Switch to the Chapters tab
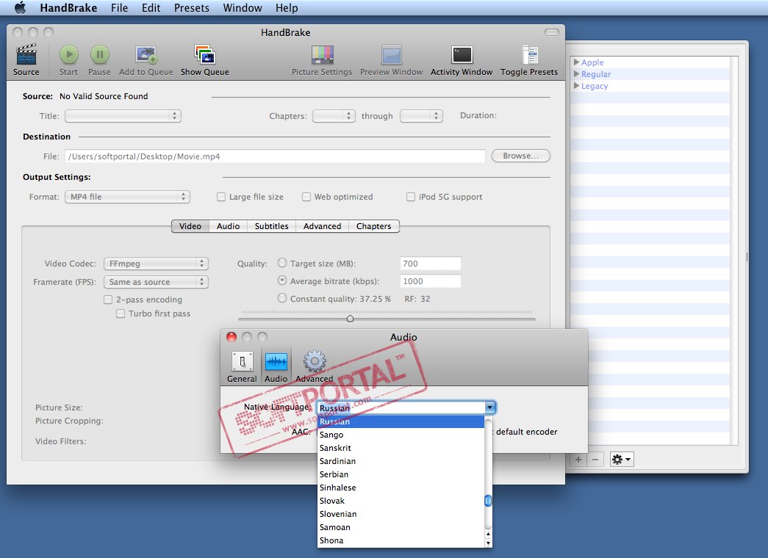 tap(374, 226)
